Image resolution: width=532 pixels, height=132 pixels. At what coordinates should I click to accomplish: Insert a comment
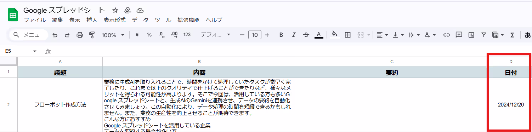coord(459,35)
